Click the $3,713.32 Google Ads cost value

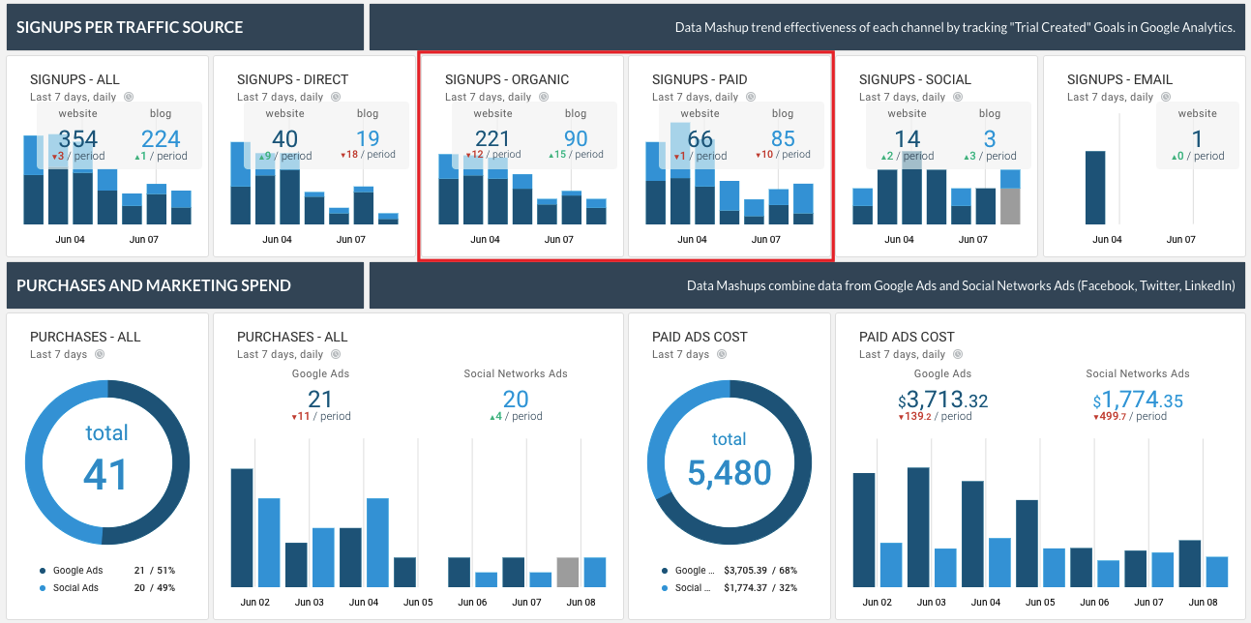coord(942,400)
